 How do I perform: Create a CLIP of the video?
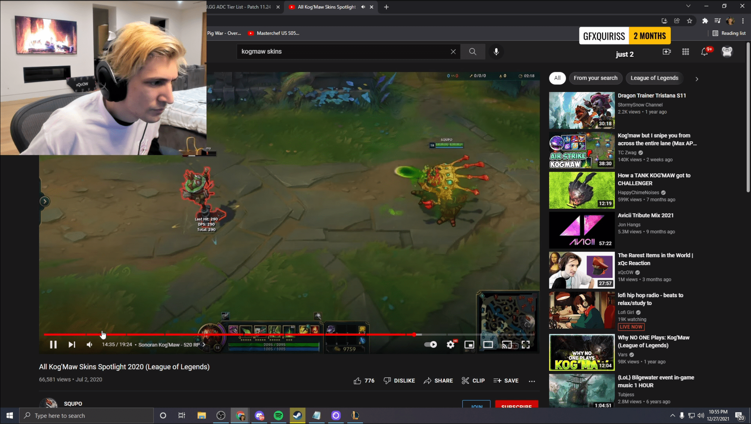[x=473, y=380]
